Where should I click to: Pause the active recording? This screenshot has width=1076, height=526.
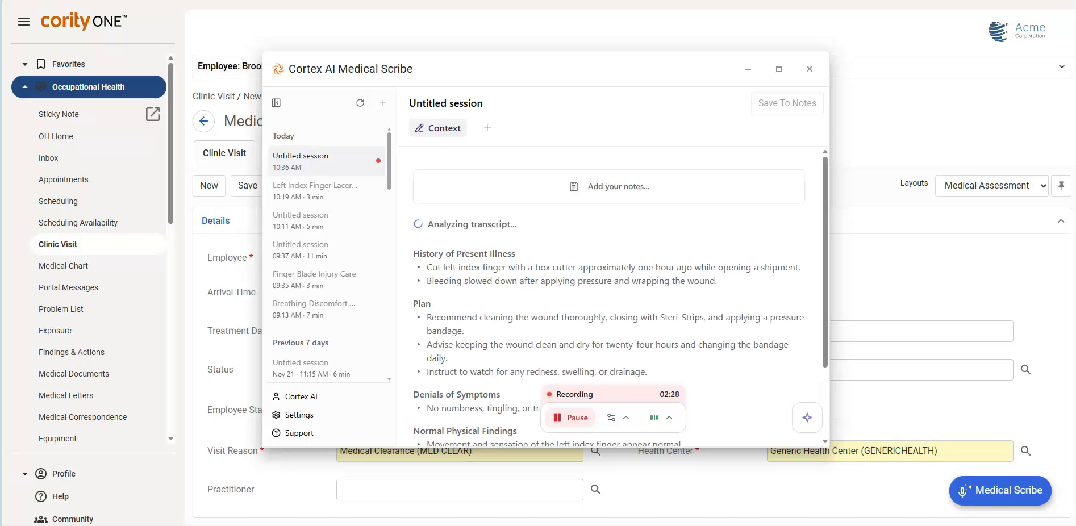pyautogui.click(x=569, y=418)
